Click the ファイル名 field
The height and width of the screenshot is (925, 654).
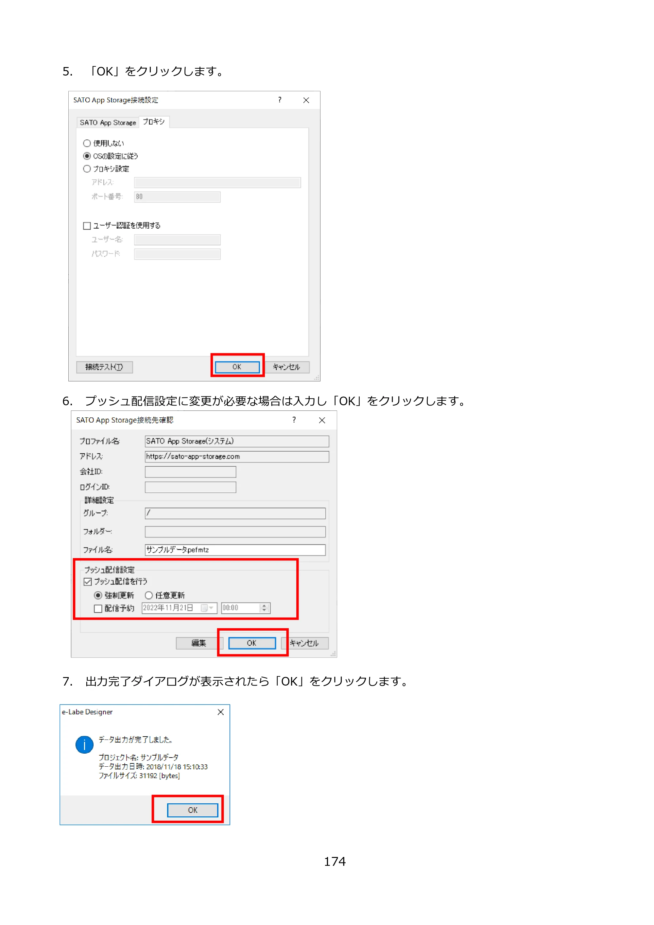(235, 550)
